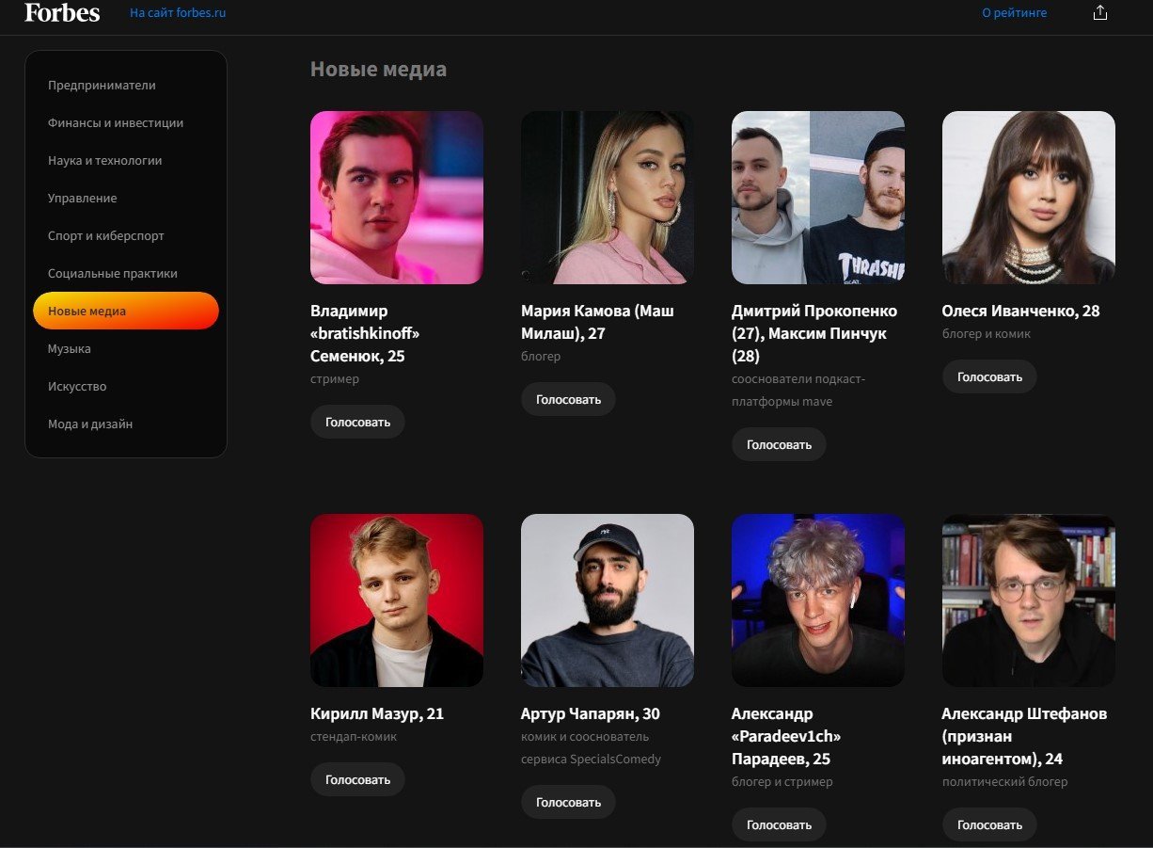Viewport: 1153px width, 848px height.
Task: Open Владимир Семенюк's photo
Action: coord(397,198)
